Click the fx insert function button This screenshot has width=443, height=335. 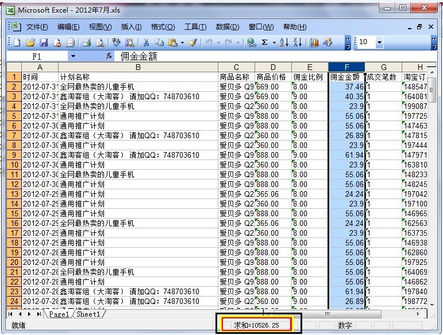[x=109, y=56]
